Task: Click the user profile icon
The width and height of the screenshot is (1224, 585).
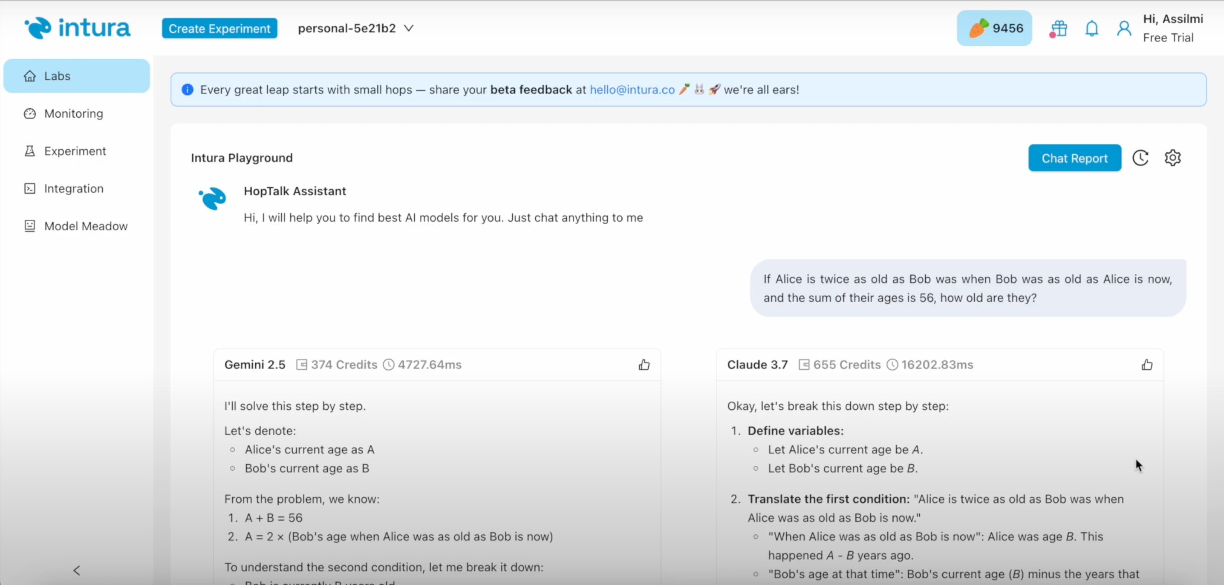Action: 1124,29
